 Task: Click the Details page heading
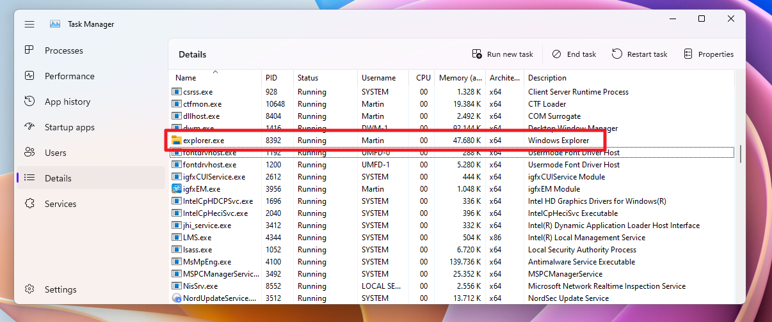[x=192, y=54]
